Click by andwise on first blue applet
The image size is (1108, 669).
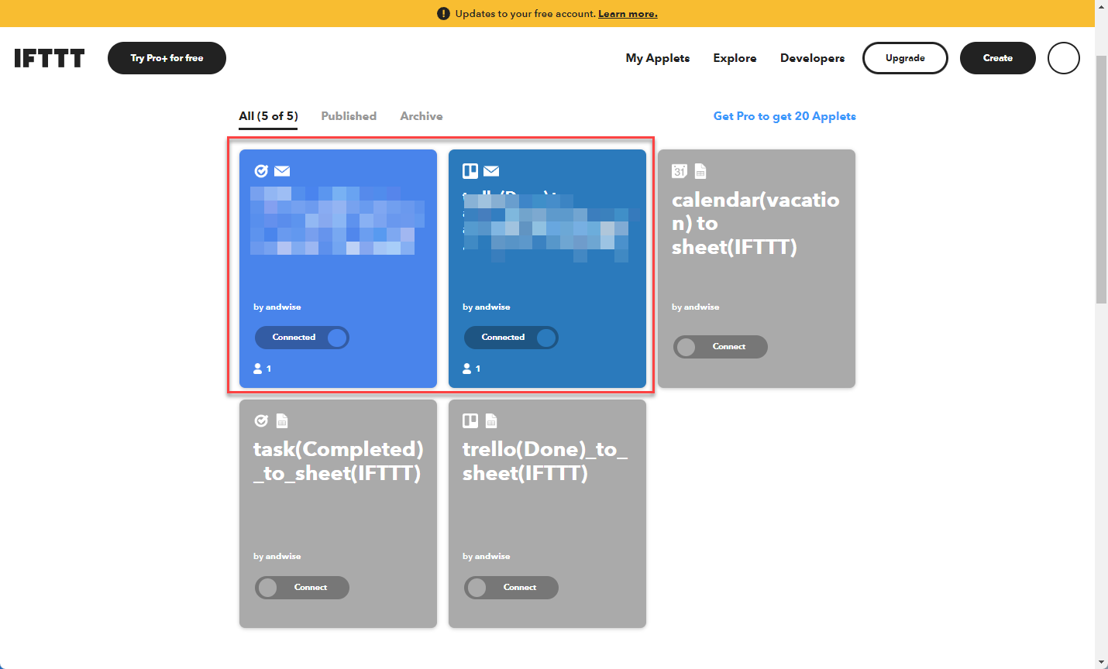(x=277, y=307)
